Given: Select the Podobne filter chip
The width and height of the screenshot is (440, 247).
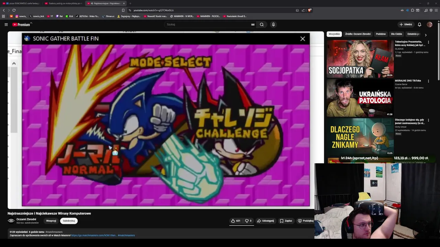Looking at the screenshot, I should pyautogui.click(x=381, y=34).
